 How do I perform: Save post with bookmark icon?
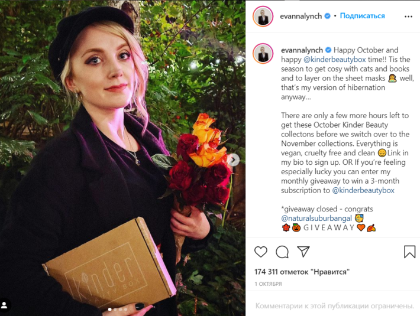point(409,252)
